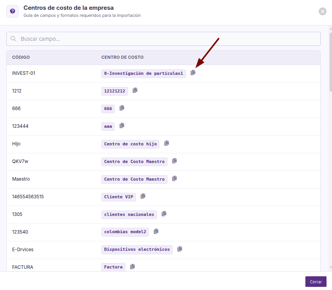Click the CÓDIGO column header

[x=21, y=57]
